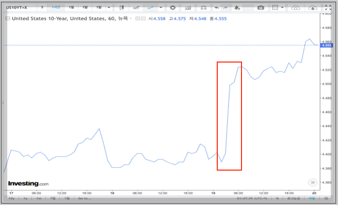The height and width of the screenshot is (205, 338).
Task: Click the high value 4.575 in legend
Action: click(179, 19)
